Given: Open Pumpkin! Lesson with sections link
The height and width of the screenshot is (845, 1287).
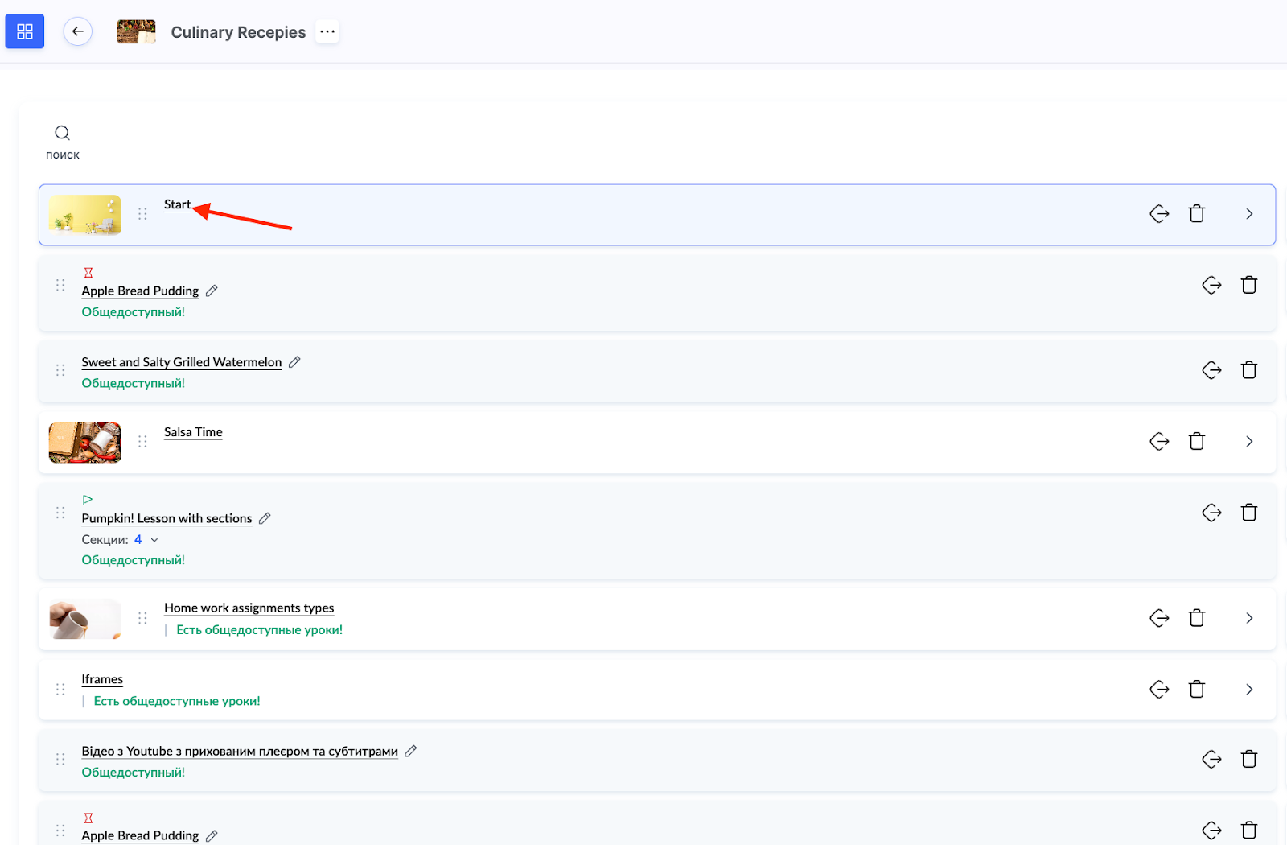Looking at the screenshot, I should [167, 519].
